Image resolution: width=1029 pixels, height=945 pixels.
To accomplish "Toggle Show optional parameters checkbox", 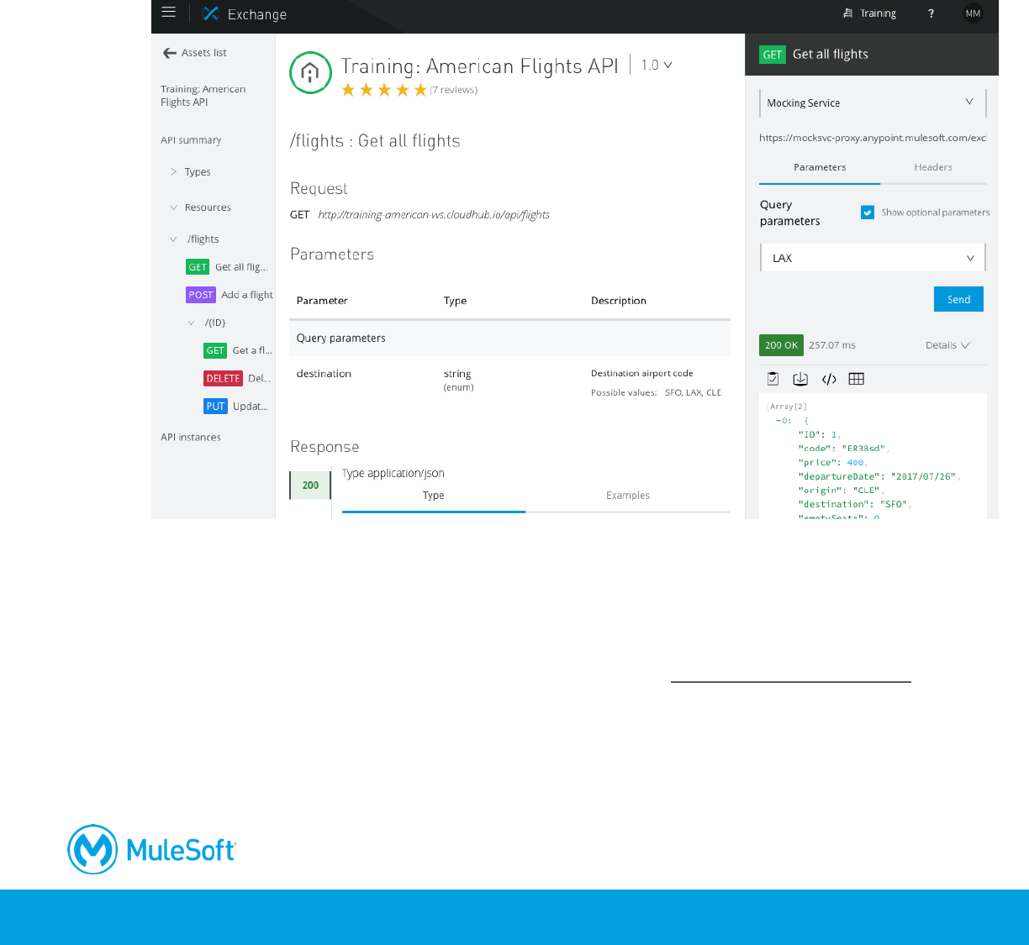I will 868,213.
